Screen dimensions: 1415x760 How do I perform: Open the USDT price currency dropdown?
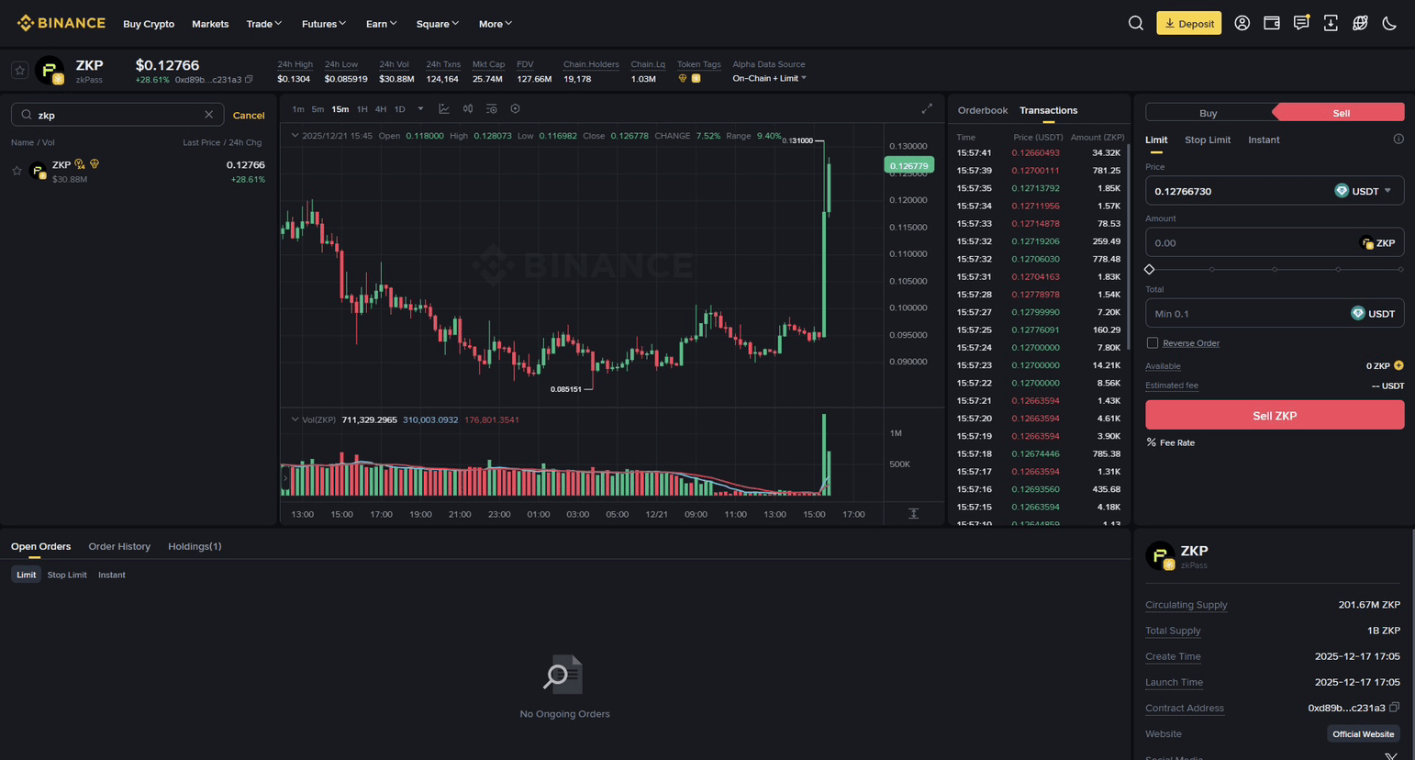[1365, 191]
